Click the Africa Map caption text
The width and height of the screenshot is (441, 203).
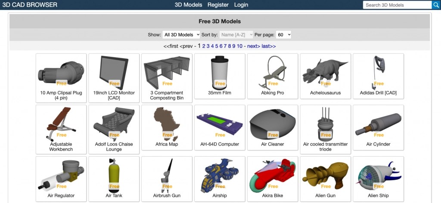tap(167, 144)
